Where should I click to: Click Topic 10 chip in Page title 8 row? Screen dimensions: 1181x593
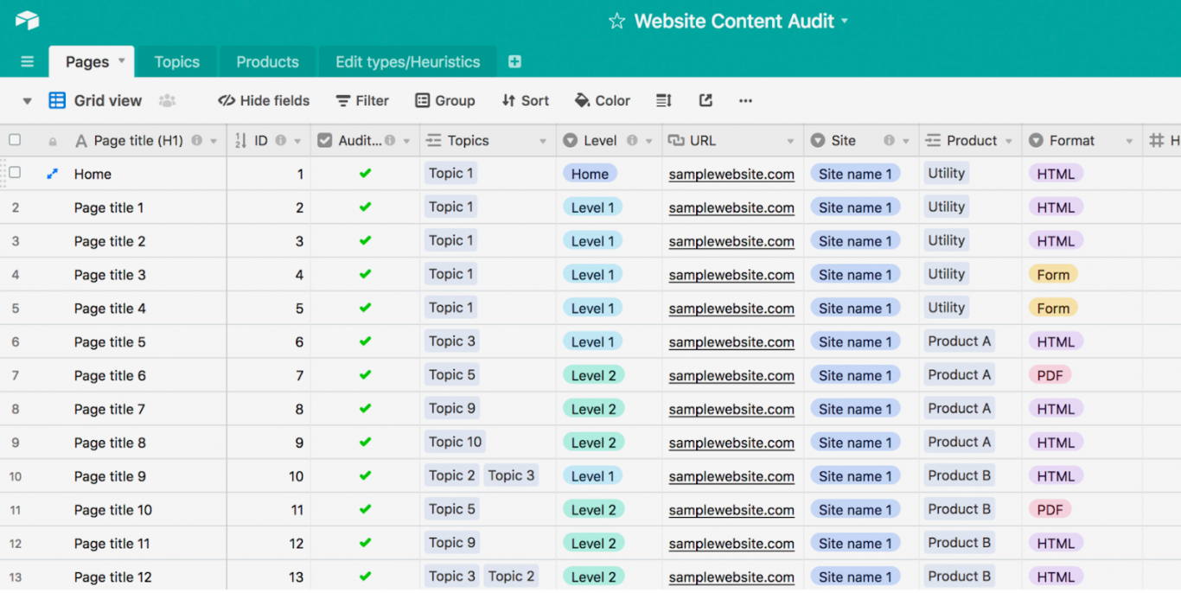click(456, 442)
